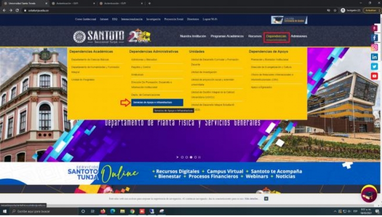Image resolution: width=382 pixels, height=217 pixels.
Task: Show hidden system tray icons
Action: click(x=335, y=211)
